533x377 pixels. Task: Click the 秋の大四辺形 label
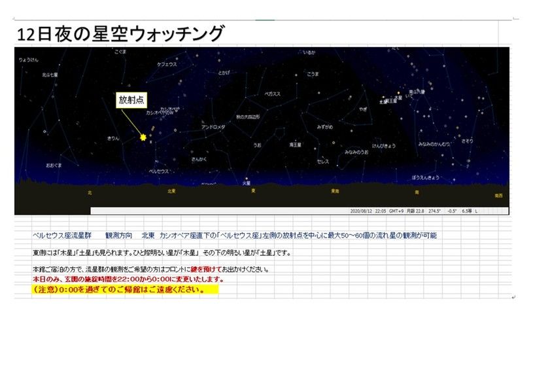[248, 117]
